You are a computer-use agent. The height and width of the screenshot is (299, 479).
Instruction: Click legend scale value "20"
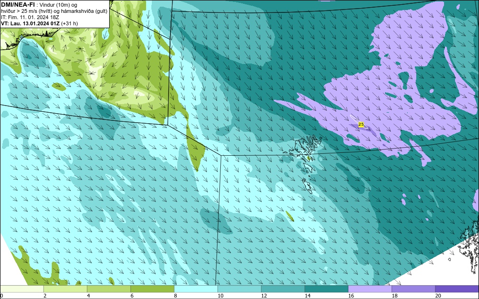(438, 296)
